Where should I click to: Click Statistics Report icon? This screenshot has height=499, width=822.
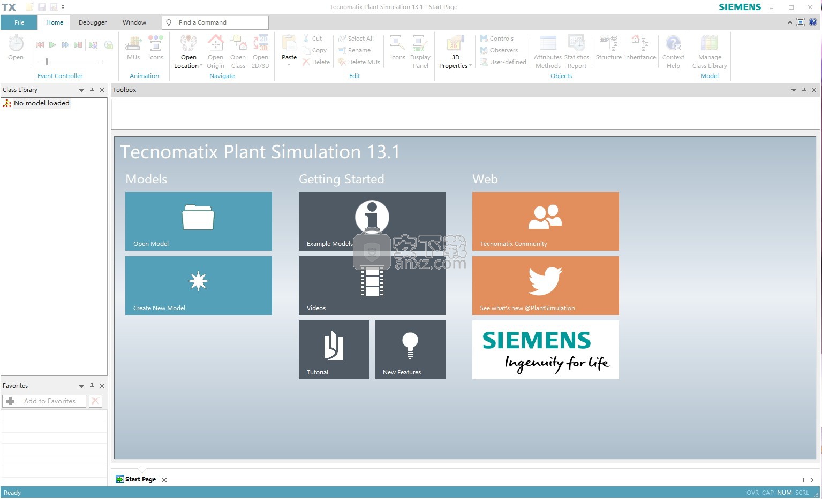577,52
